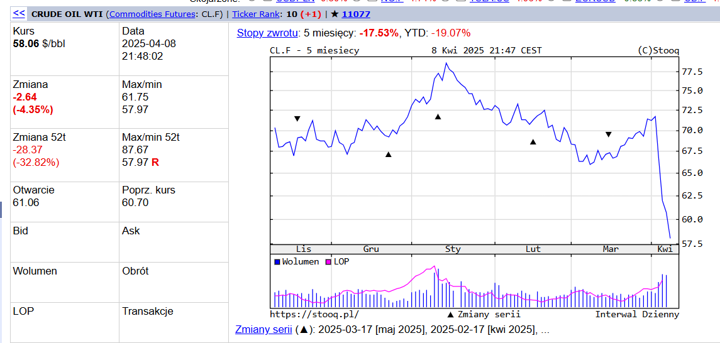The image size is (720, 343).
Task: Click the star icon beside 11077
Action: pos(335,14)
